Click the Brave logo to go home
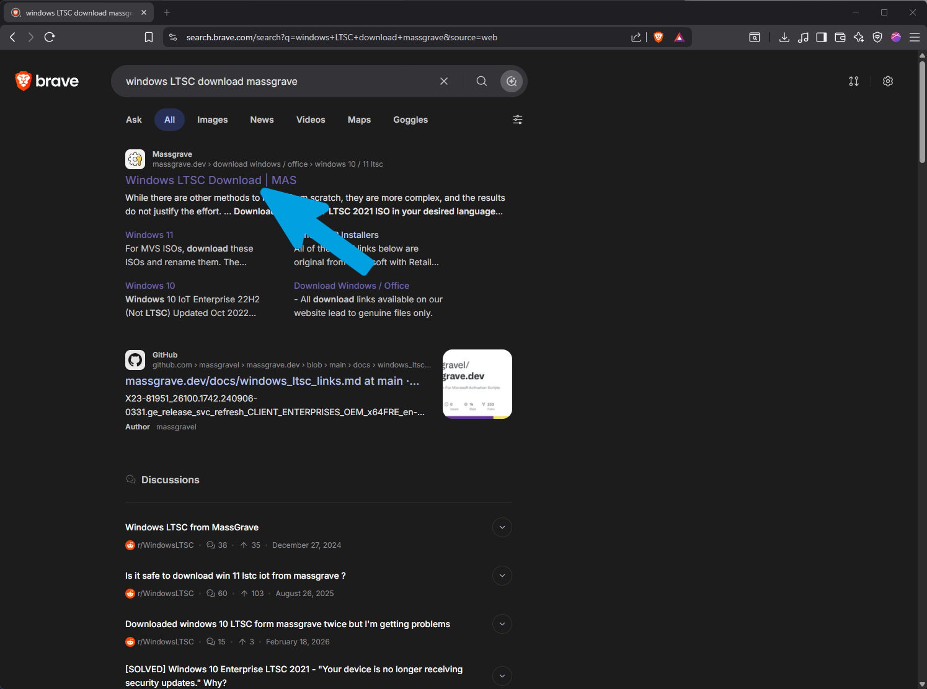This screenshot has height=689, width=927. (47, 81)
